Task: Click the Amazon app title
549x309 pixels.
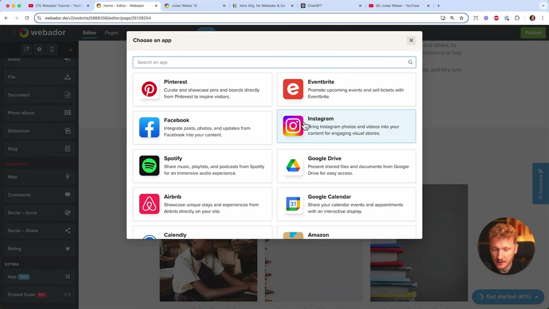Action: click(x=318, y=235)
